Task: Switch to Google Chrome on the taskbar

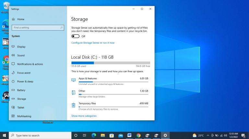Action: (x=138, y=135)
